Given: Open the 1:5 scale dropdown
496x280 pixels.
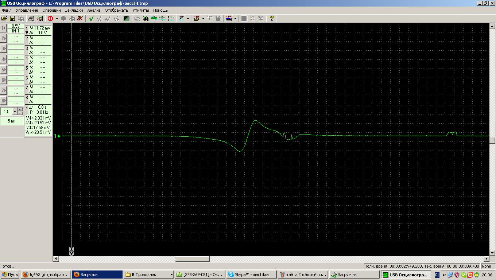Looking at the screenshot, I should tap(15, 112).
